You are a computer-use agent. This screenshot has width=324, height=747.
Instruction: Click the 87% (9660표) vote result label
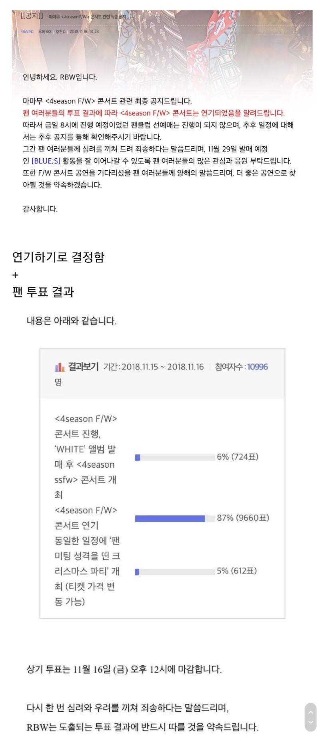pyautogui.click(x=243, y=518)
